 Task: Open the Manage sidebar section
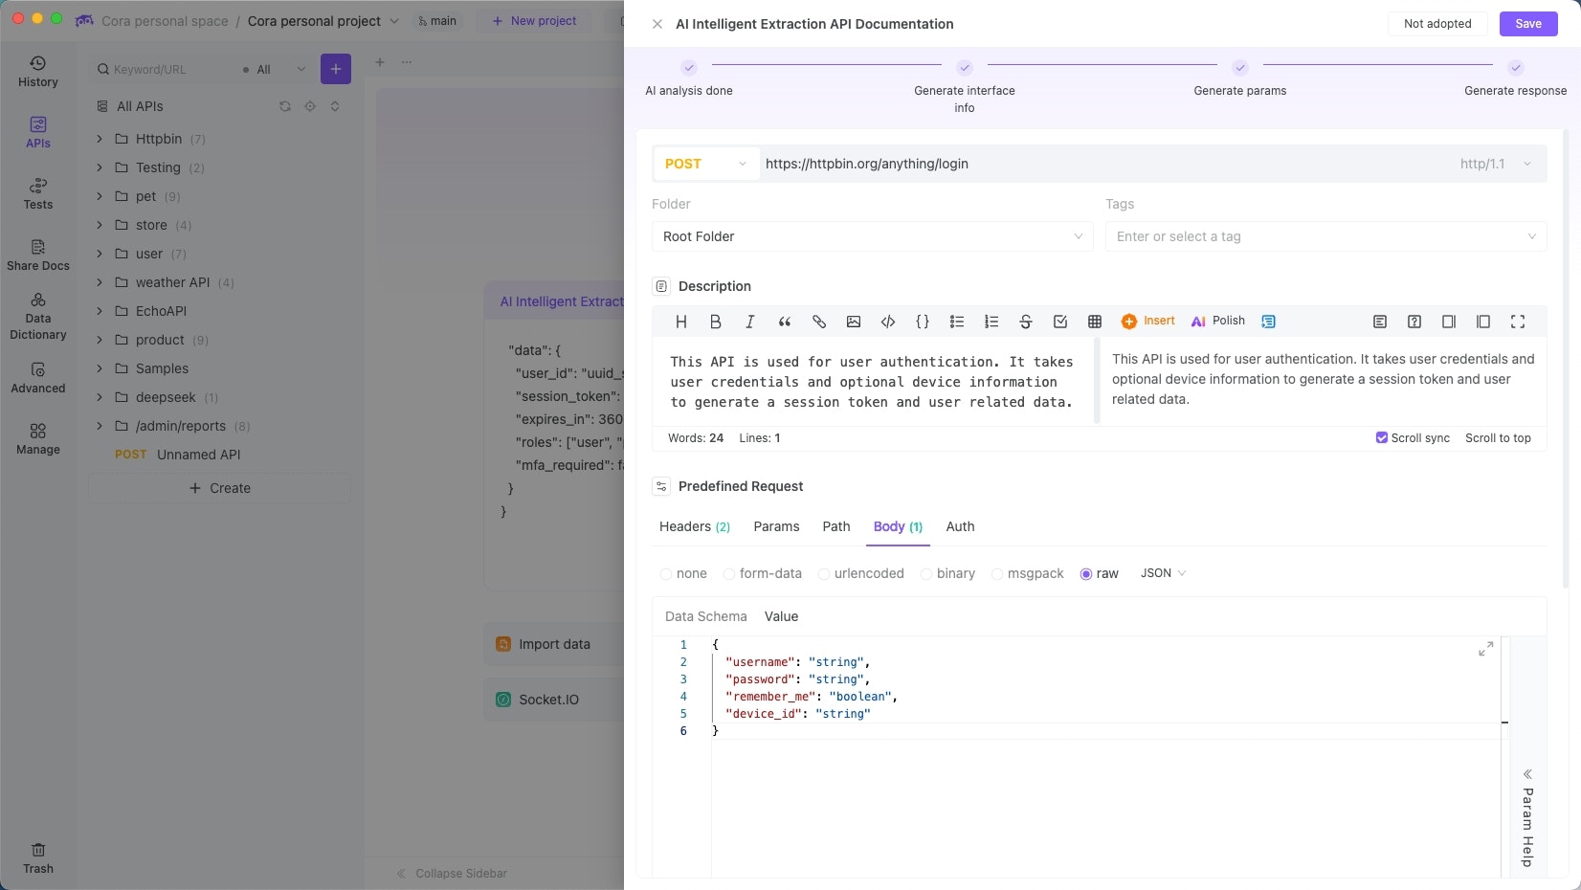38,439
